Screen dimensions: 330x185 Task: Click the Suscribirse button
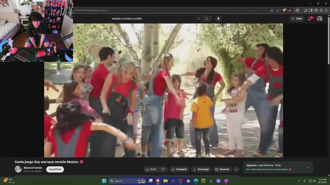(x=55, y=169)
